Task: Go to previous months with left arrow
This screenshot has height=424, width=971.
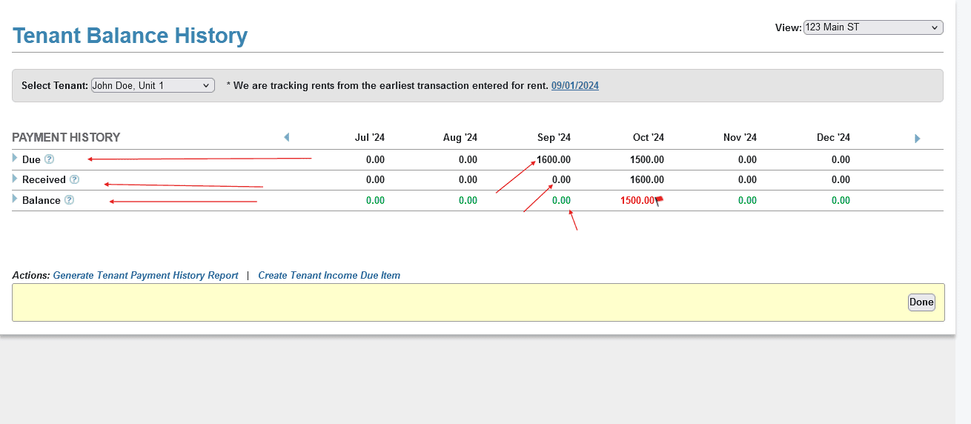Action: click(287, 137)
